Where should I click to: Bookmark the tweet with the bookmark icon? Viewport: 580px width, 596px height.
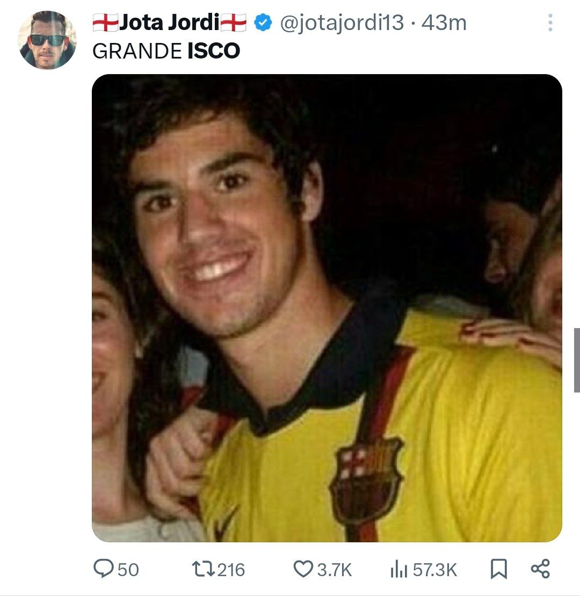click(499, 569)
